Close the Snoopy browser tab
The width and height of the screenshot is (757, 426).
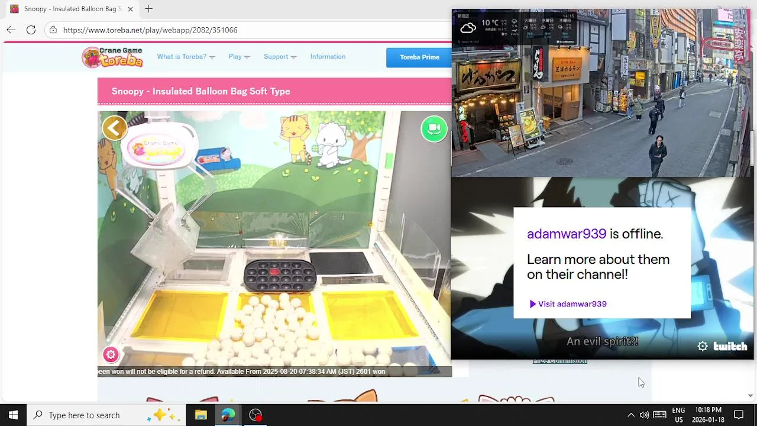pos(130,9)
